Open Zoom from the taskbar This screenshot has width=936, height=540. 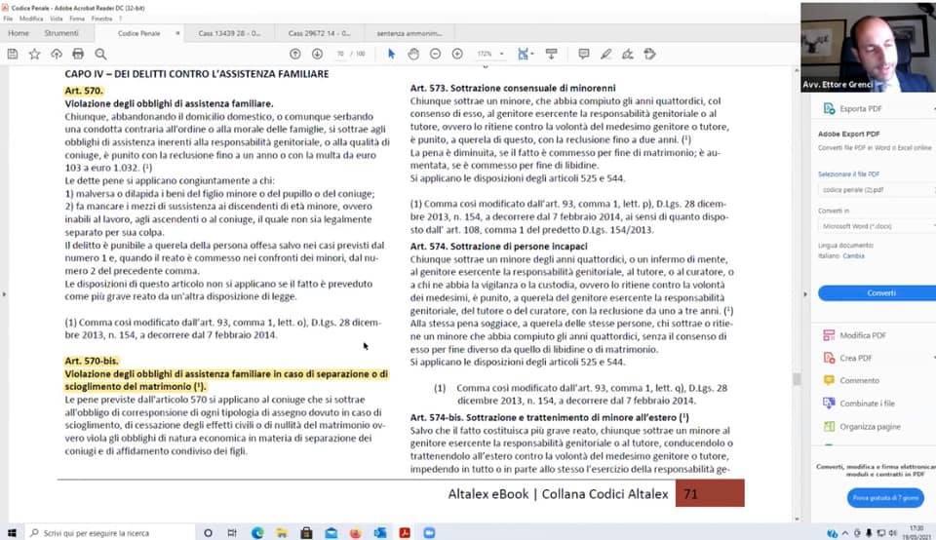pos(429,533)
